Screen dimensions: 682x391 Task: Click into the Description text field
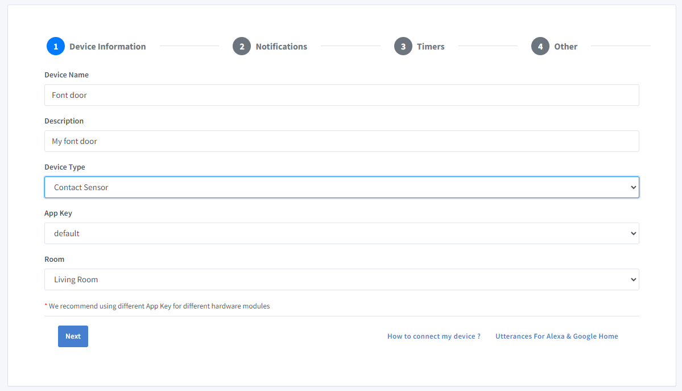[x=341, y=141]
